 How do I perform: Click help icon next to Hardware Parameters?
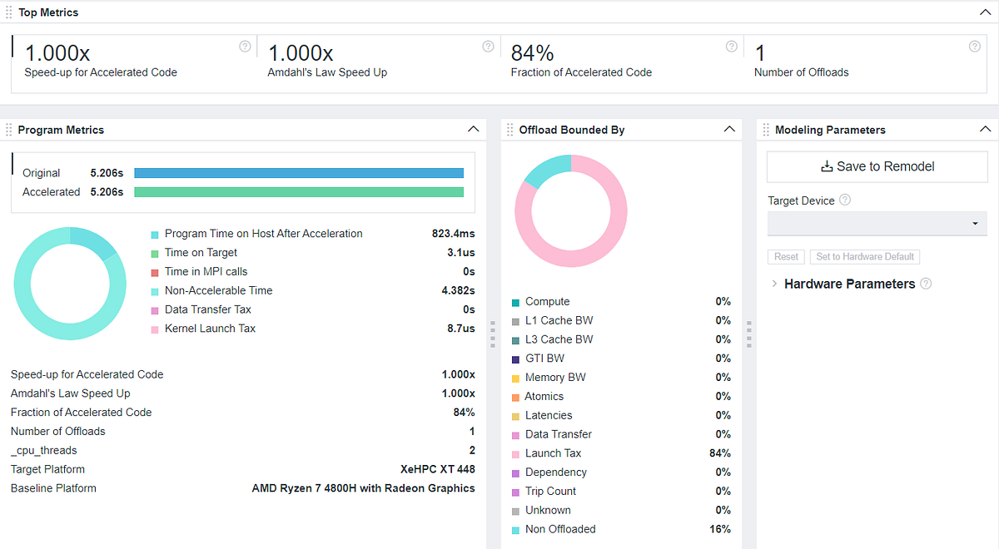(926, 284)
